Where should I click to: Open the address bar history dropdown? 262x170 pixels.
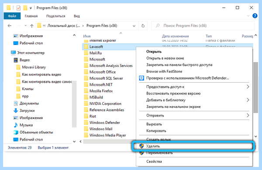pyautogui.click(x=134, y=26)
